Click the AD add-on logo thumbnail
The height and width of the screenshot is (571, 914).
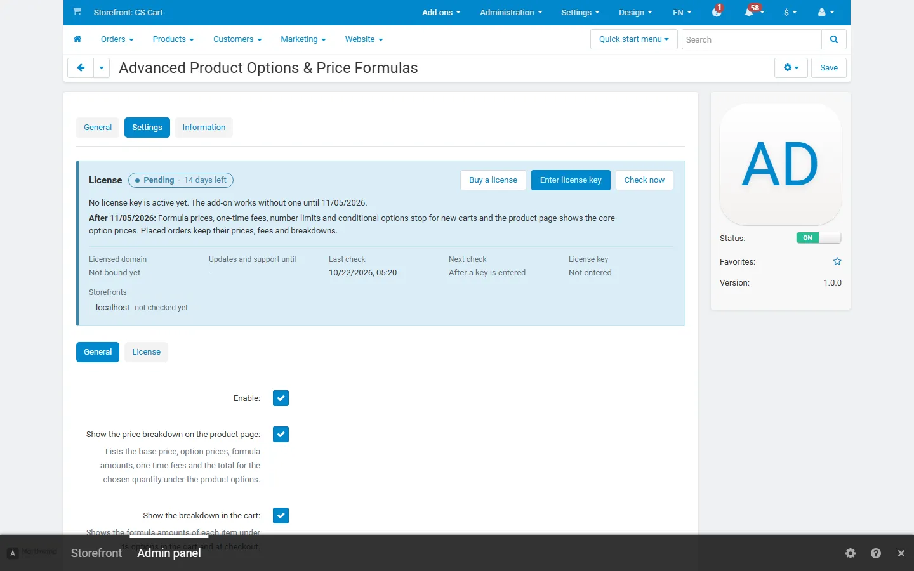point(781,165)
